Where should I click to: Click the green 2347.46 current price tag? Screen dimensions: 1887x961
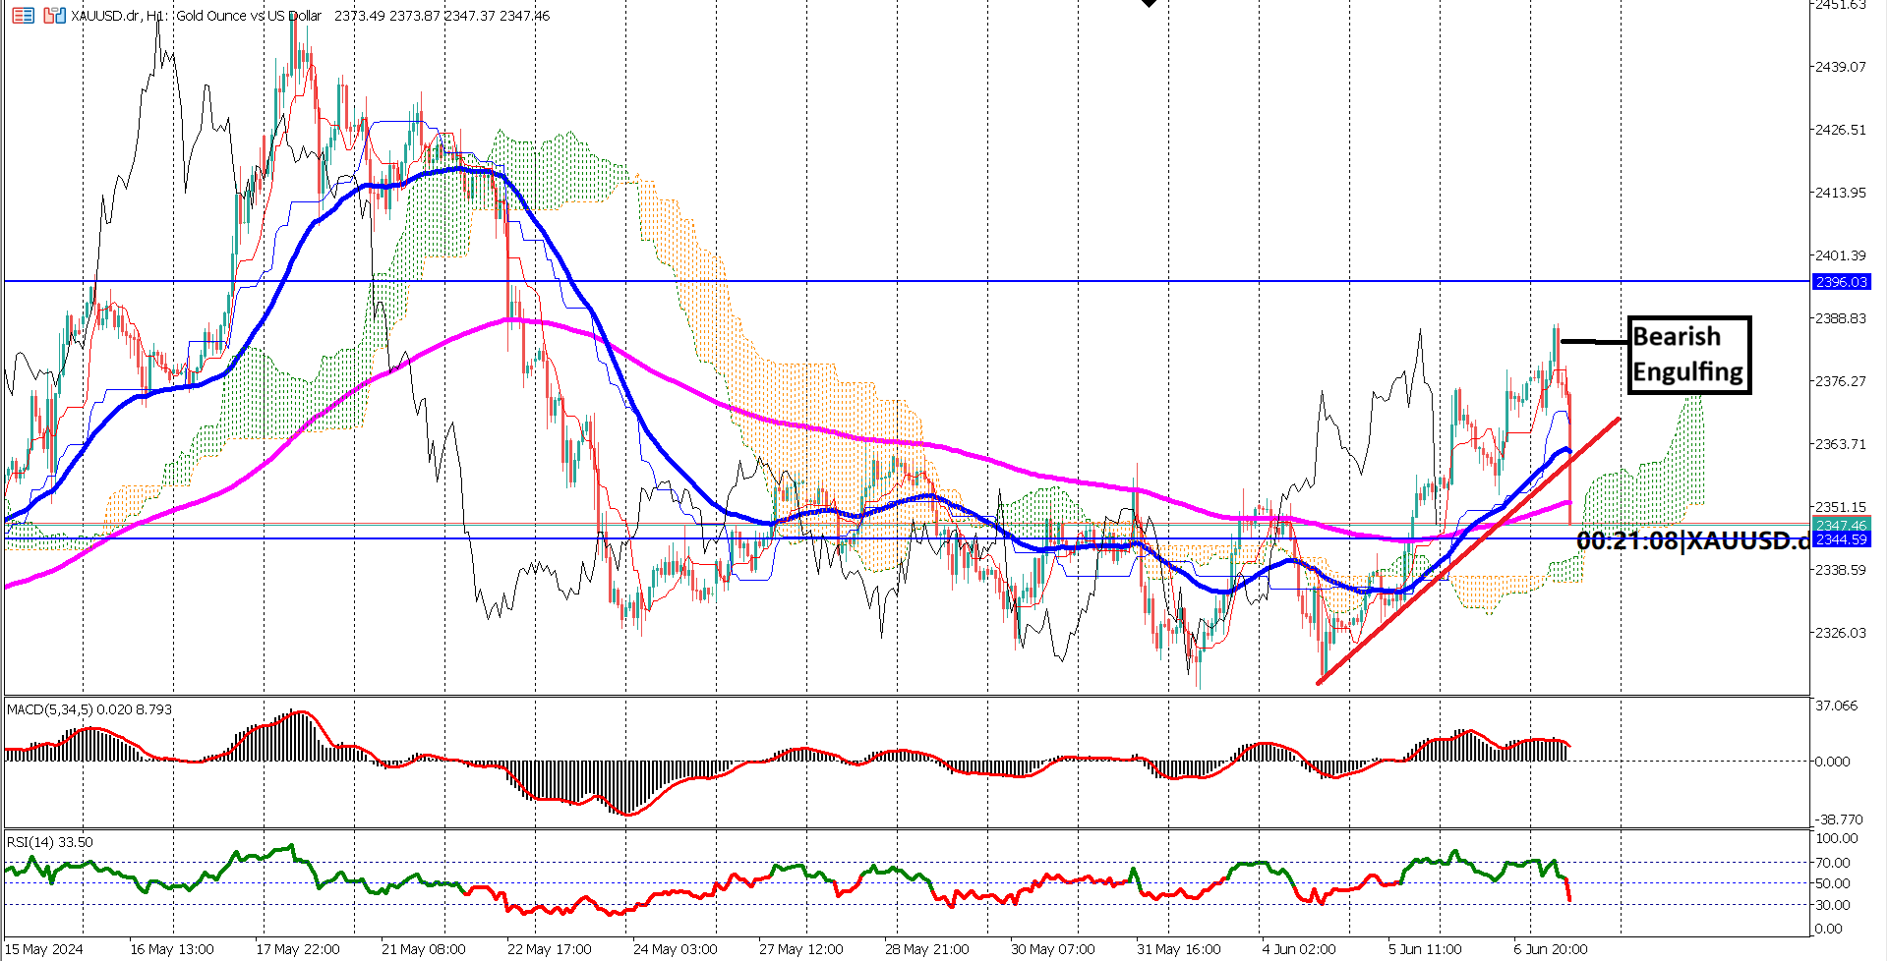tap(1843, 526)
